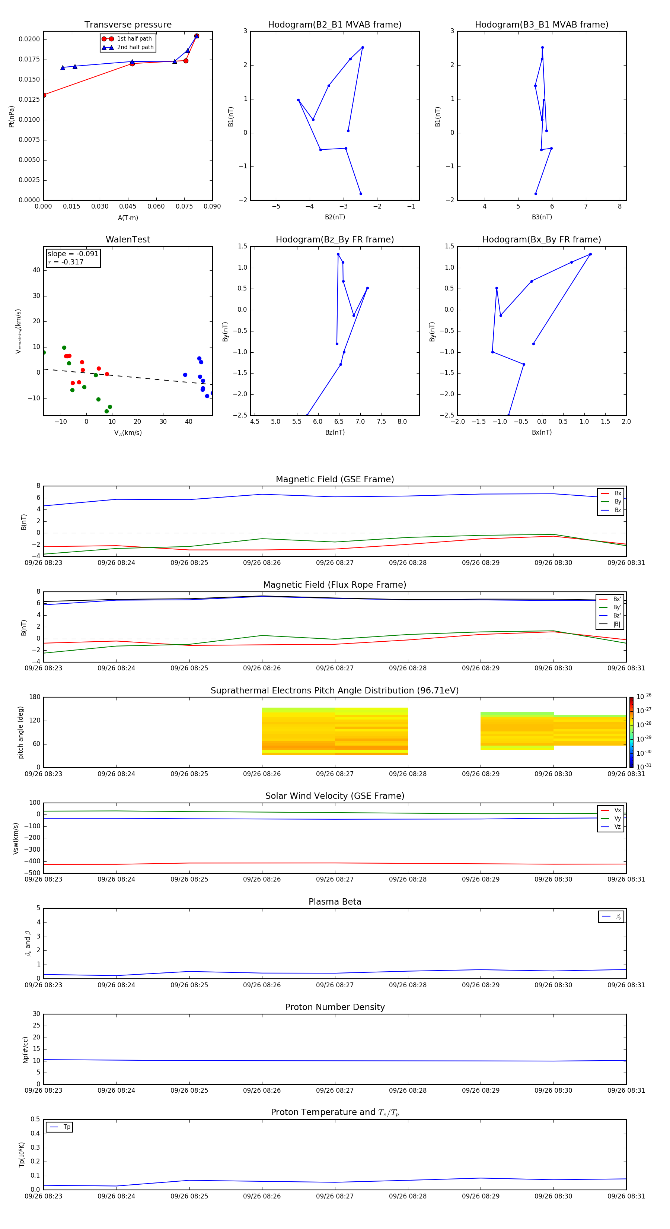Select the "2nd half path" legend entry

[128, 47]
